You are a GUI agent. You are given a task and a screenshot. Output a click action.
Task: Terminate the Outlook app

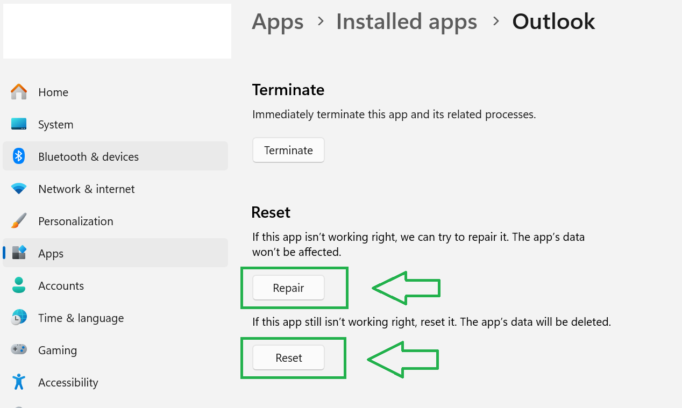(x=288, y=151)
